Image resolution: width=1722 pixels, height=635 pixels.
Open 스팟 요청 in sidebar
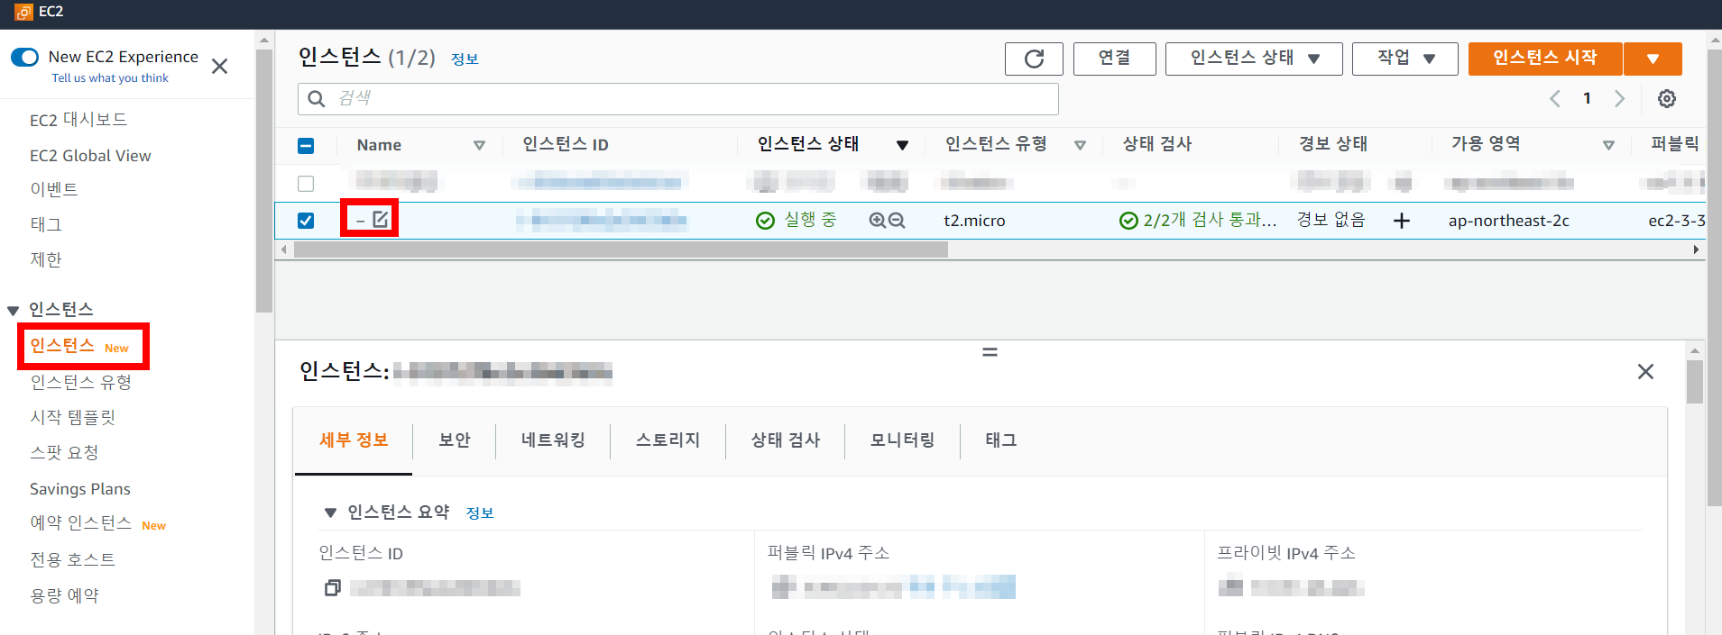pyautogui.click(x=64, y=453)
